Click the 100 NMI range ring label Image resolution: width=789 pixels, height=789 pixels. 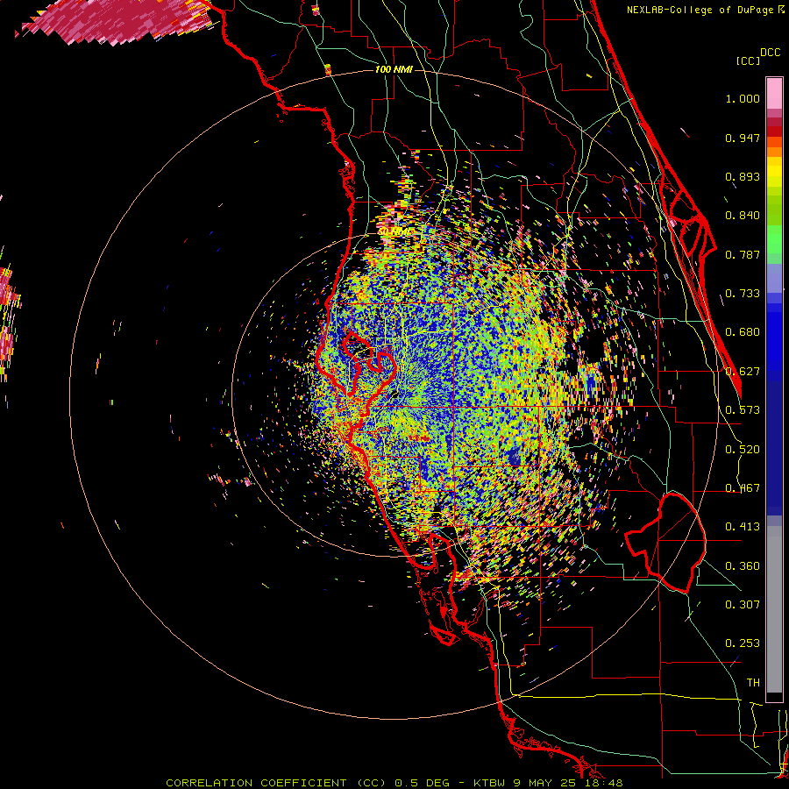click(x=394, y=69)
